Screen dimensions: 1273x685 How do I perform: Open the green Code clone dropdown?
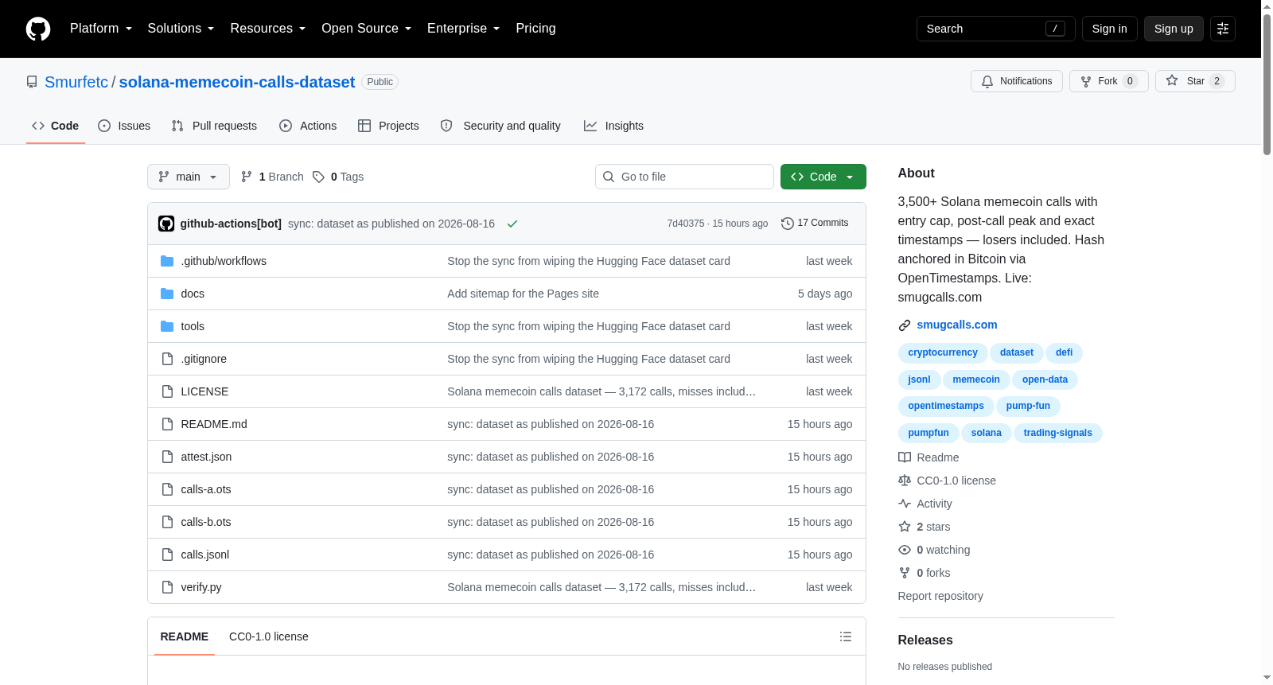click(823, 177)
